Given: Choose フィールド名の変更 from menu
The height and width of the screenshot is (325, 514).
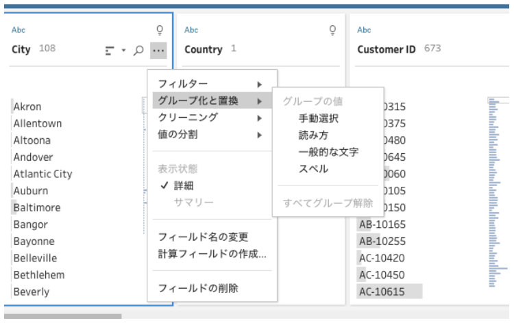Looking at the screenshot, I should coord(203,237).
